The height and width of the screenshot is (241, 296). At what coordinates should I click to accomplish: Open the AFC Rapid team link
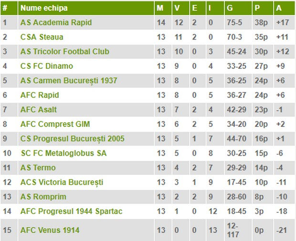click(40, 95)
